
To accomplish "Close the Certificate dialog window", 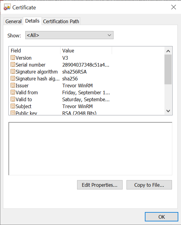I will click(173, 7).
